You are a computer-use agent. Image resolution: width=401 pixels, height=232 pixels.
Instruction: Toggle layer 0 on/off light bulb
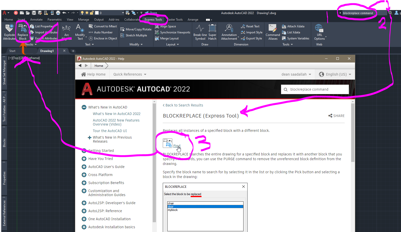pos(82,13)
